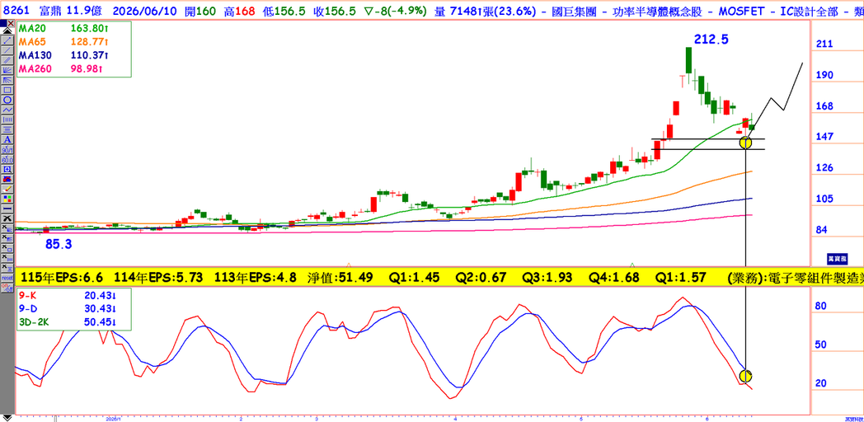This screenshot has height=422, width=864.
Task: Select the text annotation A tool
Action: pyautogui.click(x=7, y=139)
